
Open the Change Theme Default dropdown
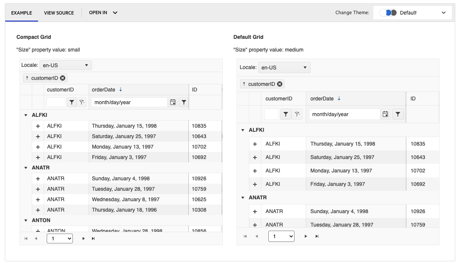(413, 13)
